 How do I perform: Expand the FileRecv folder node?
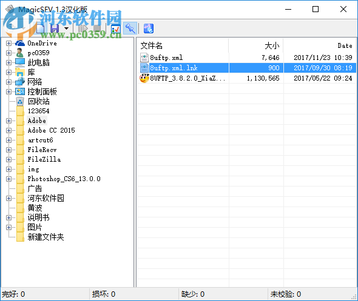click(8, 150)
